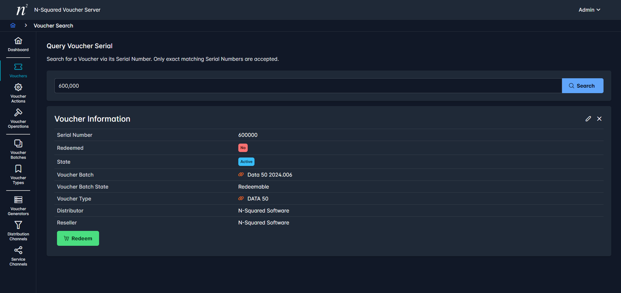Follow the DATA 50 voucher type link

coord(257,199)
